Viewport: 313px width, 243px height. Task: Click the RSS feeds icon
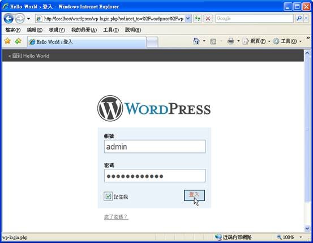pos(213,41)
